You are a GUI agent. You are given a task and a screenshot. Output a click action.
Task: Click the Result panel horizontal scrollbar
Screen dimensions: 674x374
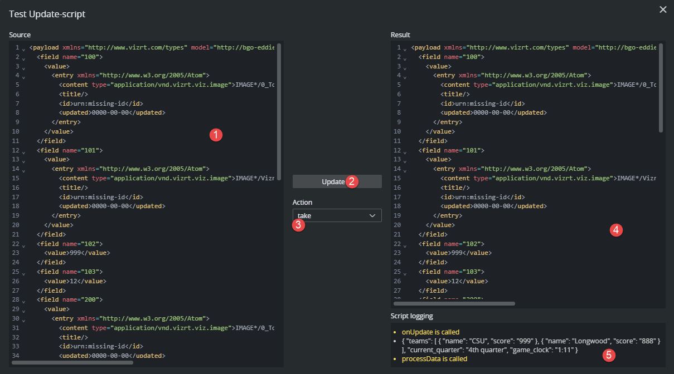click(454, 304)
